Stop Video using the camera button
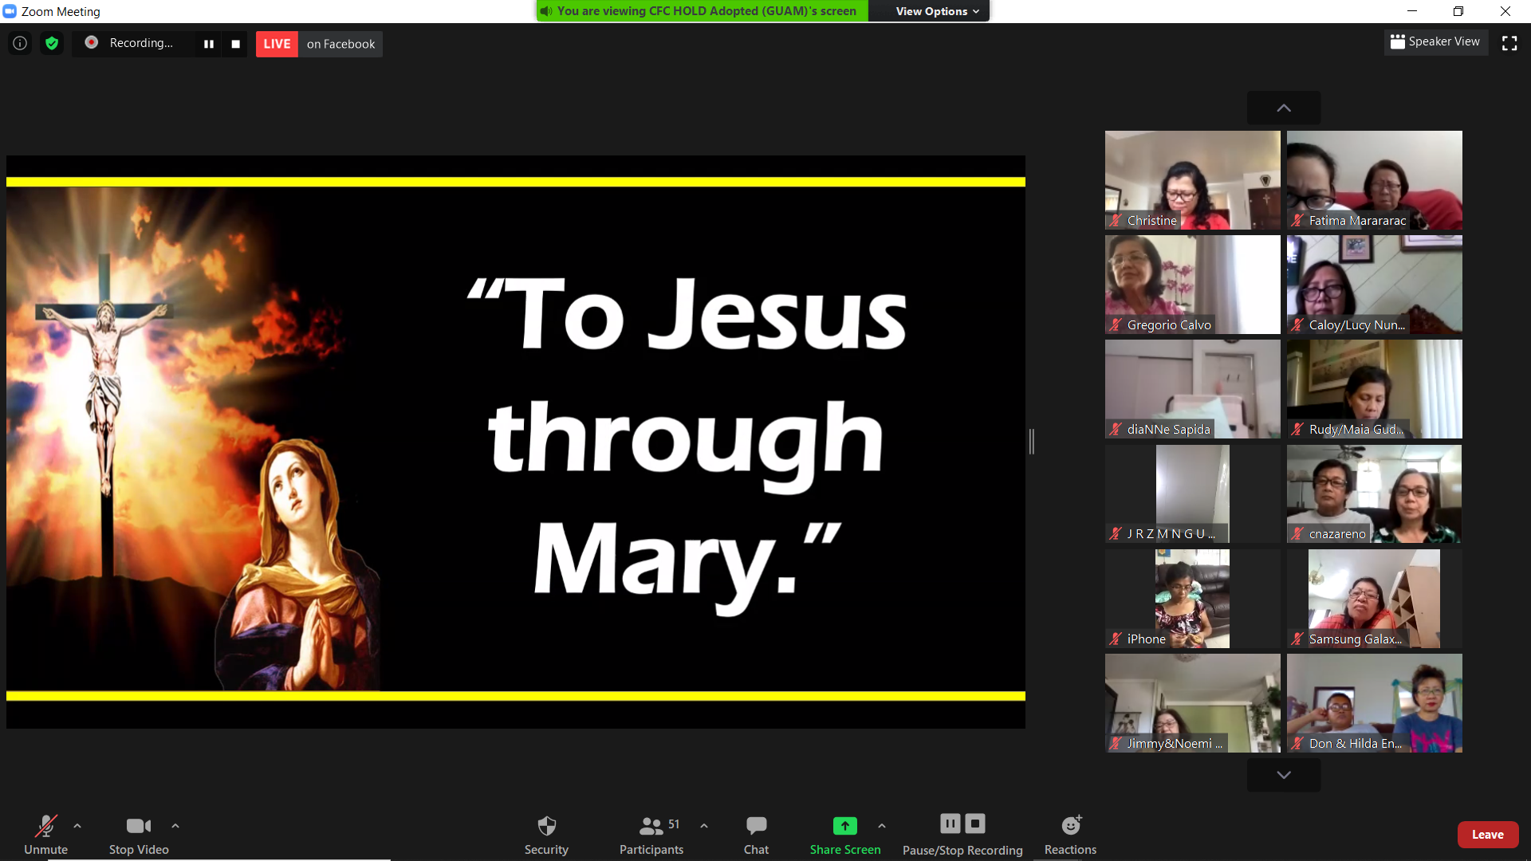The height and width of the screenshot is (861, 1531). pos(139,834)
